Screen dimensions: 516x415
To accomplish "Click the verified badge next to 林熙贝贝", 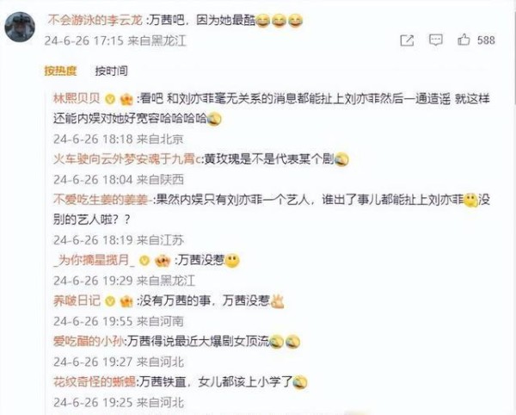I will click(109, 99).
